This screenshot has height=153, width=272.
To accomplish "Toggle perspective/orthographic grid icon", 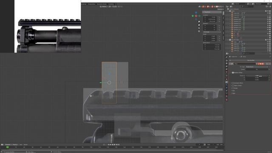I will (199, 31).
